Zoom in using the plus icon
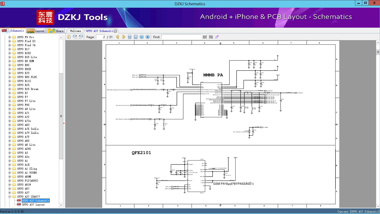 tap(147, 37)
